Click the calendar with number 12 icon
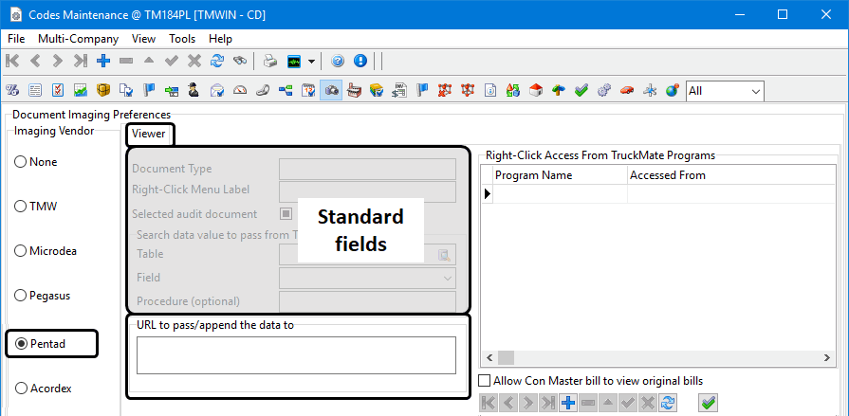This screenshot has width=849, height=416. (308, 91)
